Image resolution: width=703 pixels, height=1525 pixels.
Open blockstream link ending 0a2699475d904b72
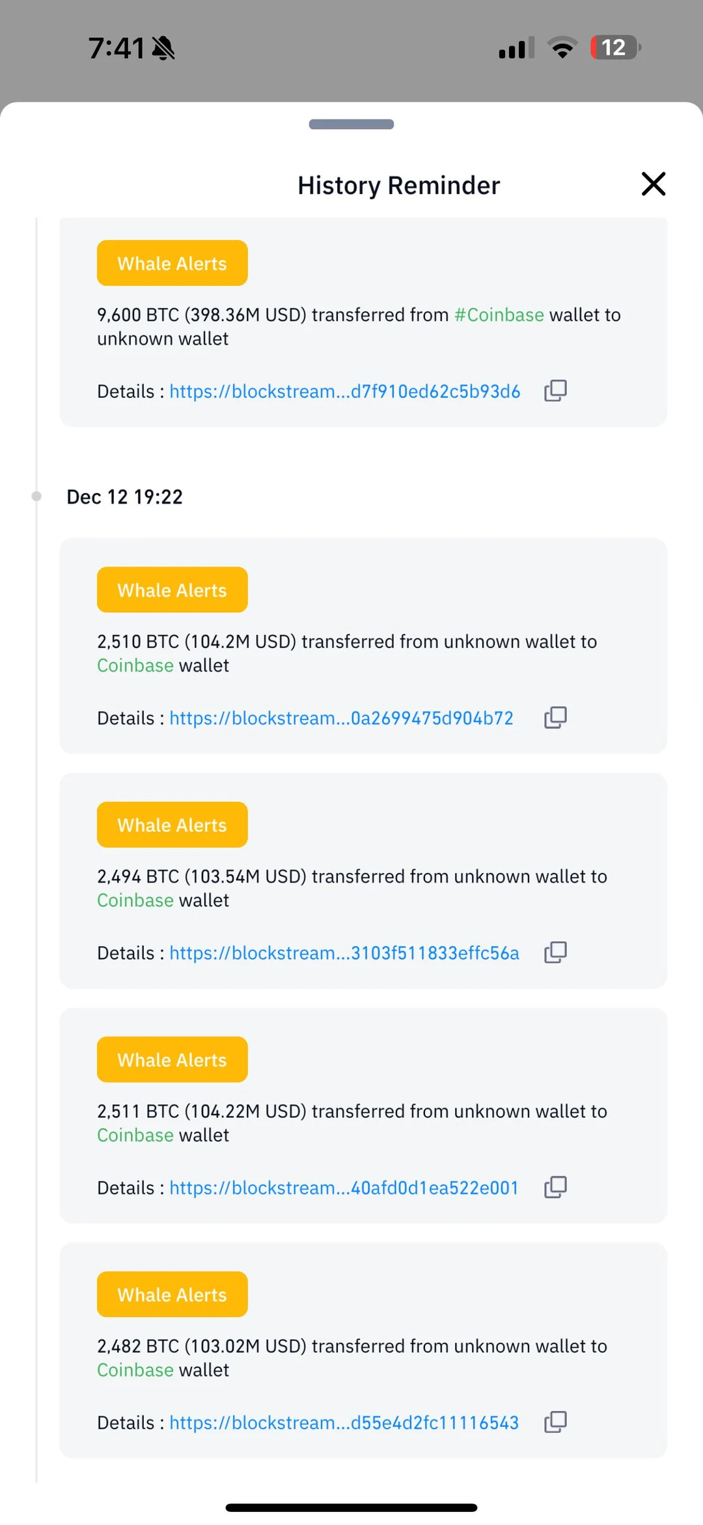click(341, 718)
